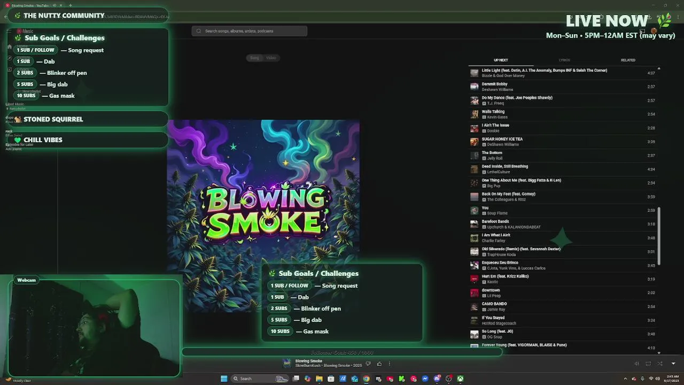Collapse the player page with the down arrow
The image size is (684, 385).
(x=673, y=364)
